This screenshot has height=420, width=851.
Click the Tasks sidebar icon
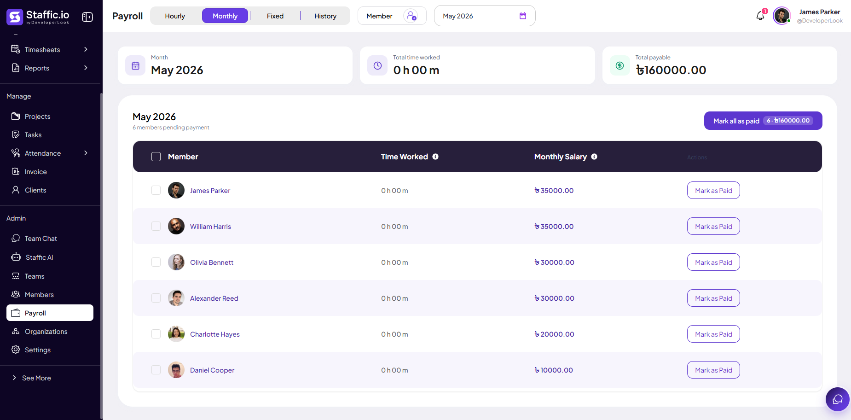[x=16, y=134]
